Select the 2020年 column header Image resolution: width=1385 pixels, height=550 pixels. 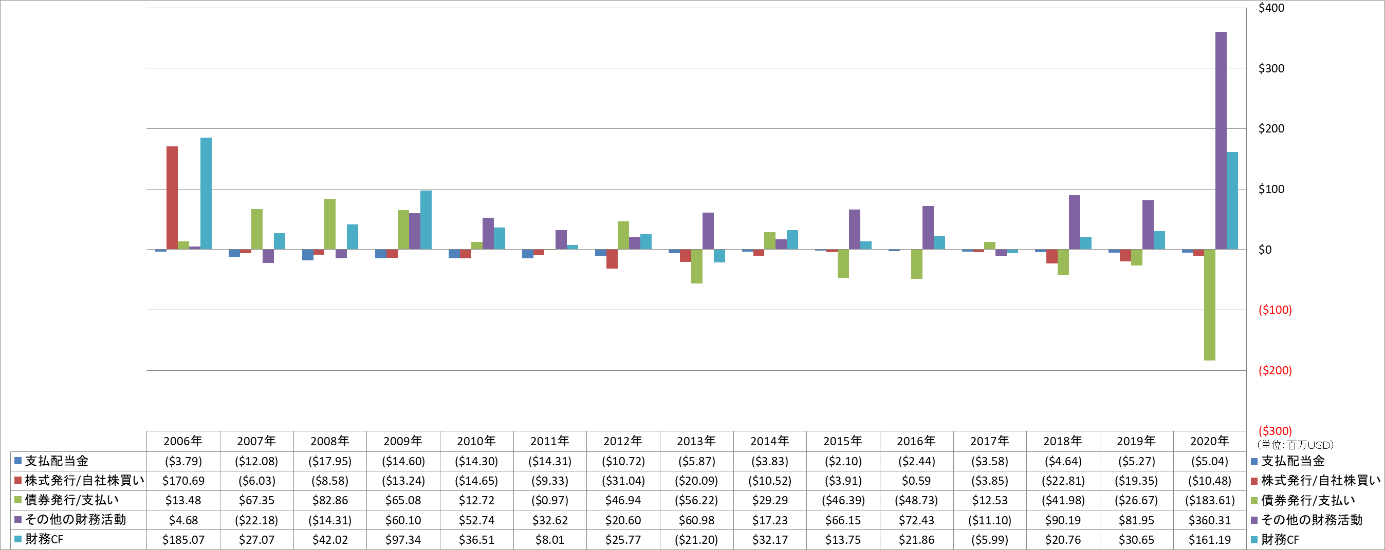pos(1209,441)
